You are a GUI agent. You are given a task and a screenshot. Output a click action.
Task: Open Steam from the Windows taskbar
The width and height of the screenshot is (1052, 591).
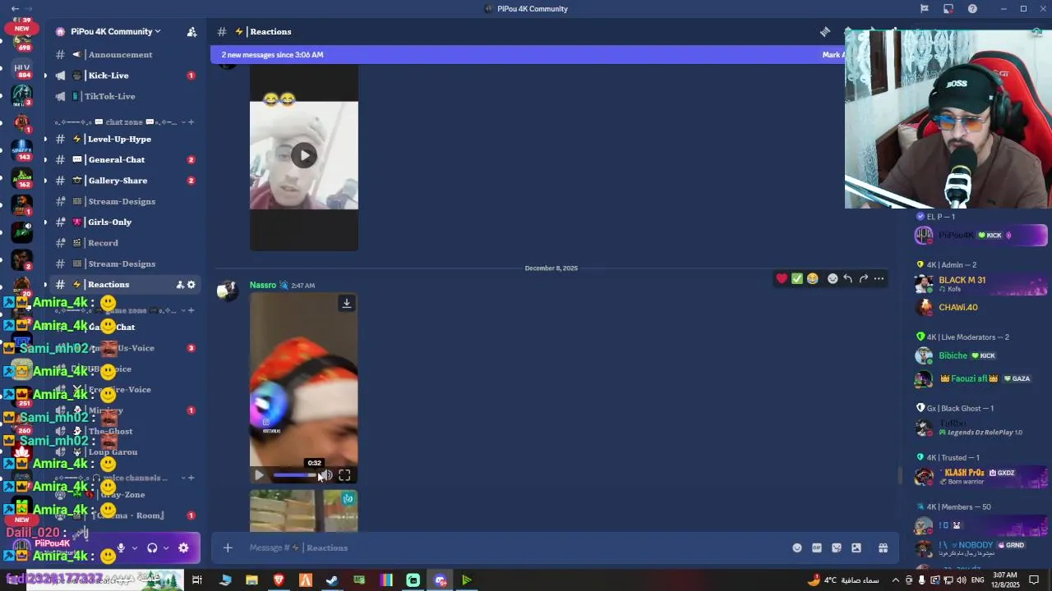point(332,580)
